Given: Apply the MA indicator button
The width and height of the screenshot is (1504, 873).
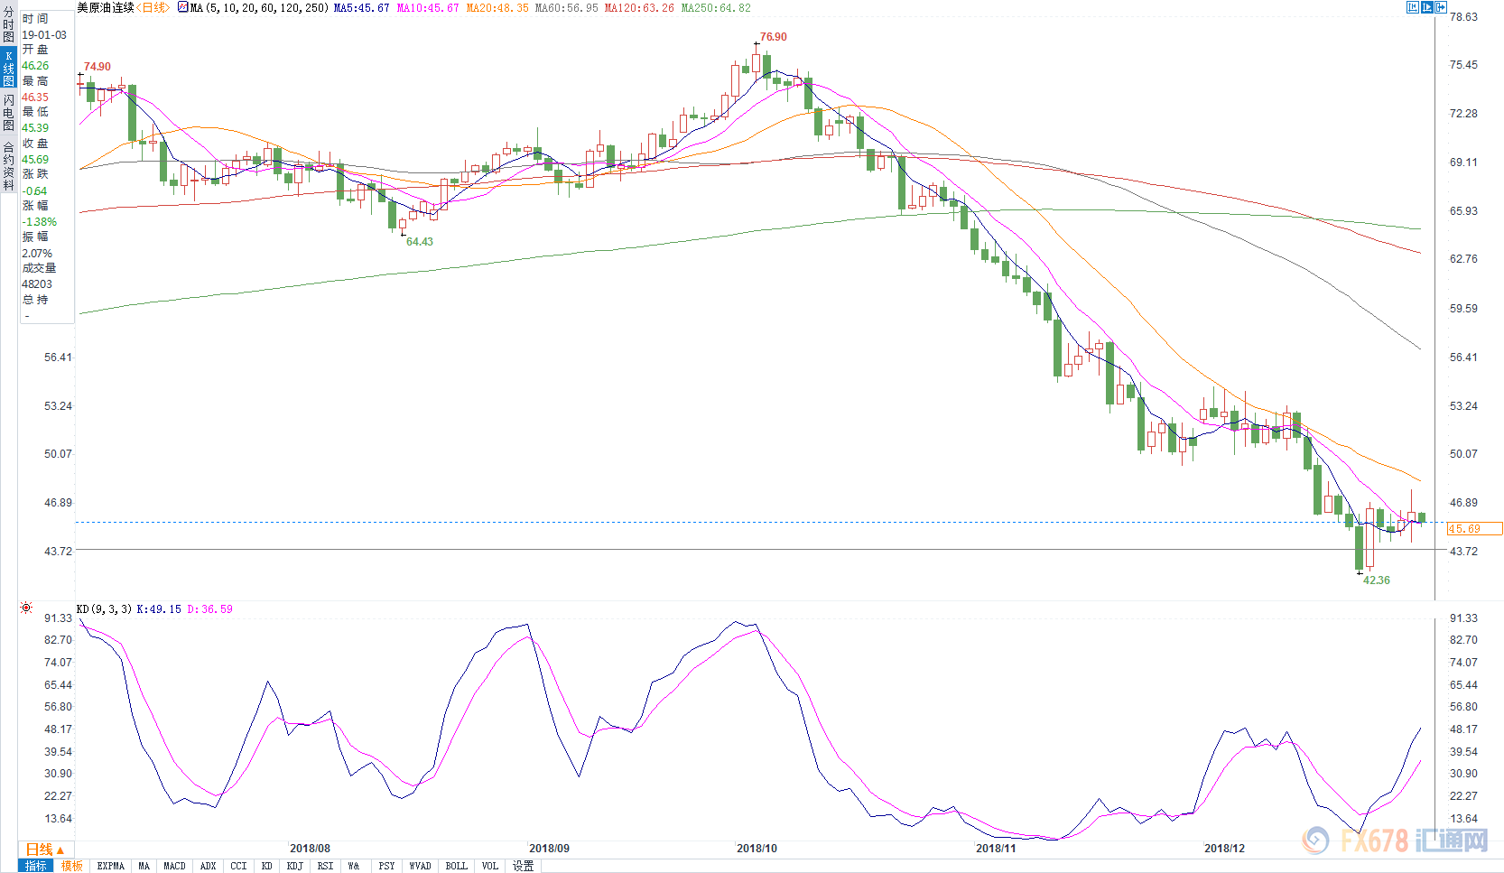Looking at the screenshot, I should point(144,866).
